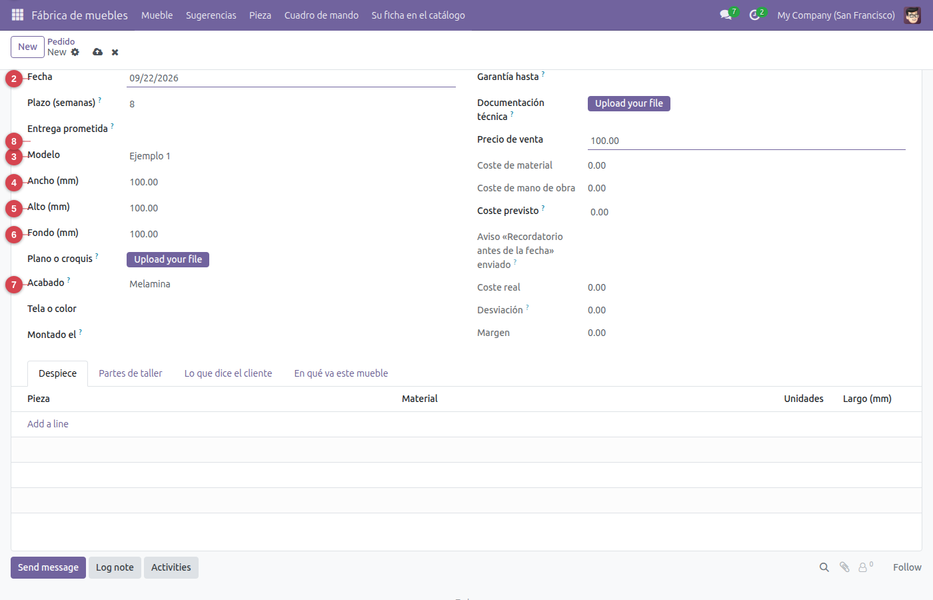Click the Send message button

tap(48, 567)
